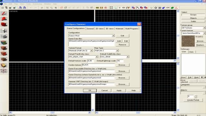The width and height of the screenshot is (206, 116).
Task: Click the Default texture scale field
Action: [x=91, y=61]
